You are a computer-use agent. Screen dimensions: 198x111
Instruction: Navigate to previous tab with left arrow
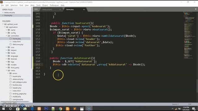[35, 9]
